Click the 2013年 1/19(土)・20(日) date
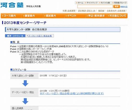 (53, 76)
